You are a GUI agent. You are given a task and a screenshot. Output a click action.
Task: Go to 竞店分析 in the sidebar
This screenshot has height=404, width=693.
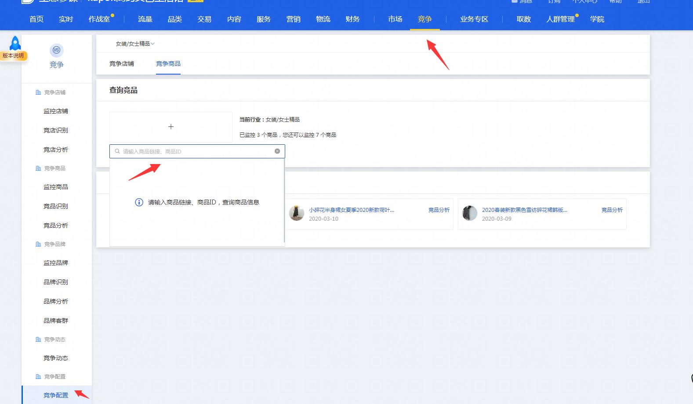click(x=56, y=150)
